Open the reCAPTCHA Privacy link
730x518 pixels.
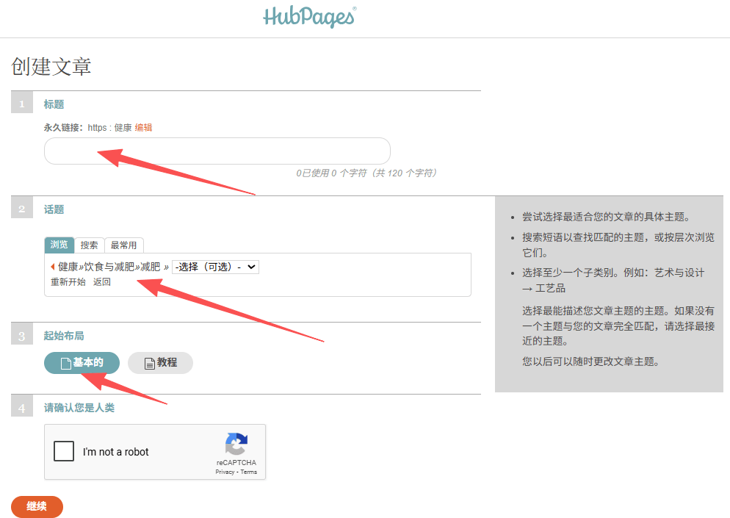pyautogui.click(x=225, y=472)
